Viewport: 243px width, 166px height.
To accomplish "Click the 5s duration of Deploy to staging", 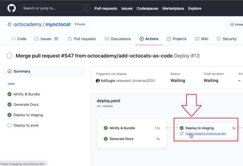I will pyautogui.click(x=234, y=128).
